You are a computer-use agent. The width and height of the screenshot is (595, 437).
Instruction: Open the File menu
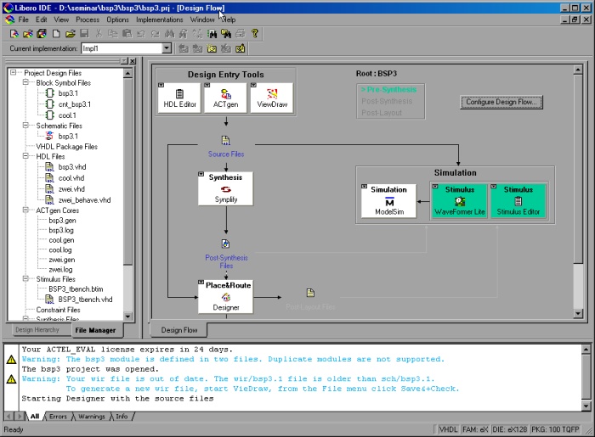23,20
